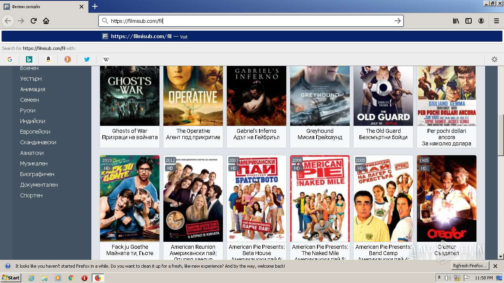
Task: Open the Анимация genre category
Action: coord(33,89)
